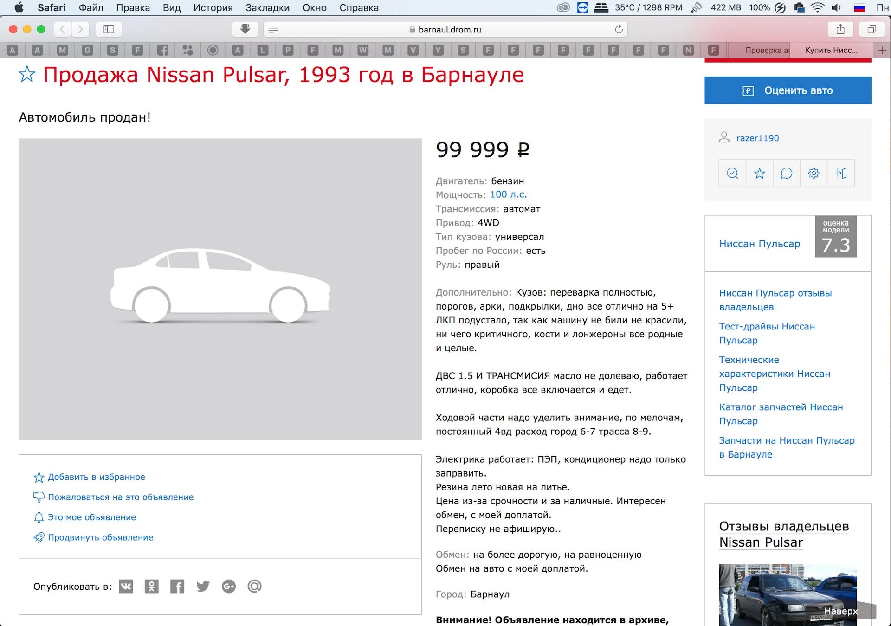Click the favorite star next to the listing title
The image size is (891, 626).
tap(27, 74)
